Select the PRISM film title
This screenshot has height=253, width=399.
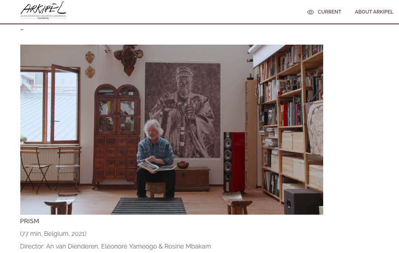[x=29, y=221]
